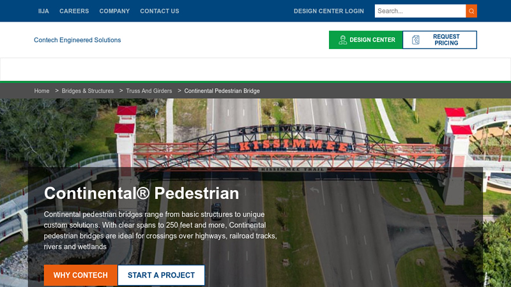Click the Request Pricing document icon
This screenshot has width=511, height=287.
point(416,40)
